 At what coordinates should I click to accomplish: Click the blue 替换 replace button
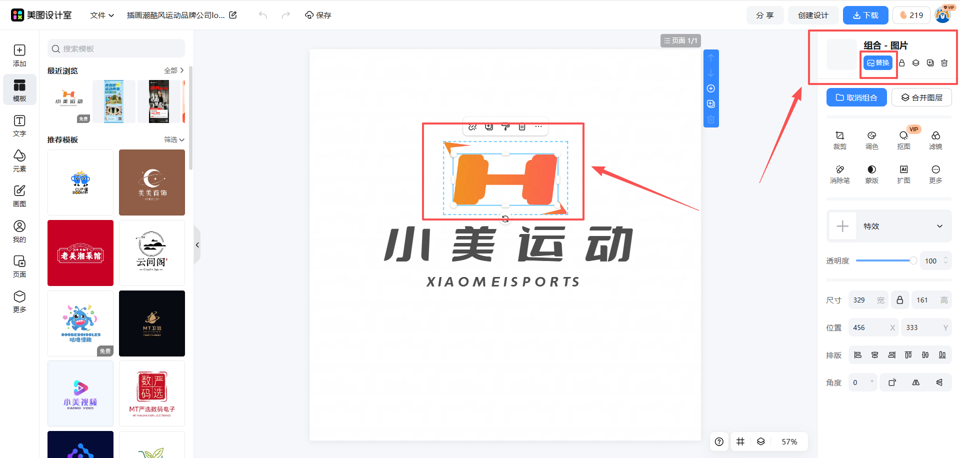point(878,62)
